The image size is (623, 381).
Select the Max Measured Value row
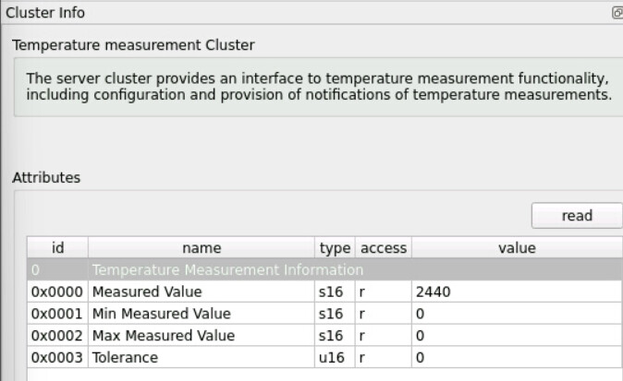tap(324, 336)
